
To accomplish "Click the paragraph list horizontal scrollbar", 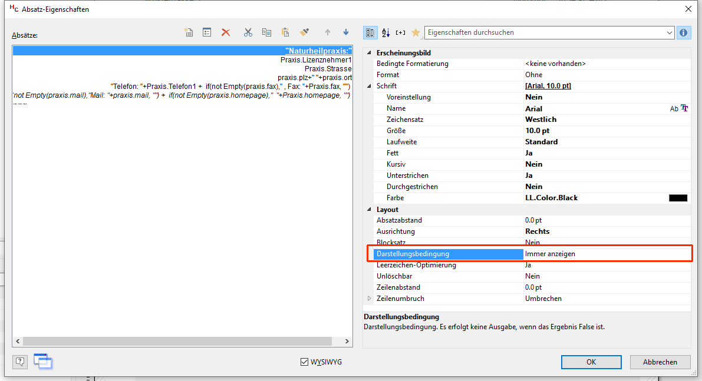I will [x=177, y=342].
